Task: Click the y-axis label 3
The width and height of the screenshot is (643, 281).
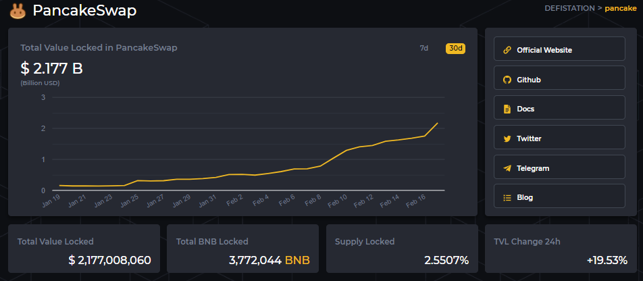Action: click(x=43, y=97)
